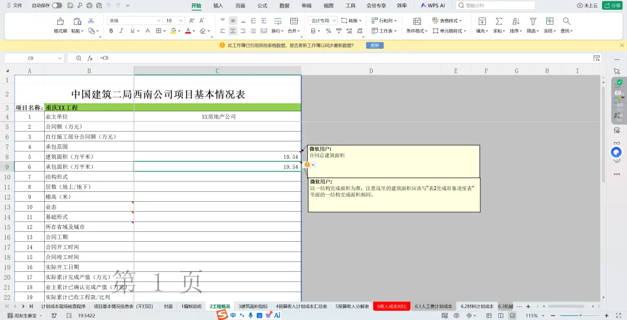The width and height of the screenshot is (627, 320).
Task: Click the Find (查找) magnifier icon
Action: [x=566, y=21]
